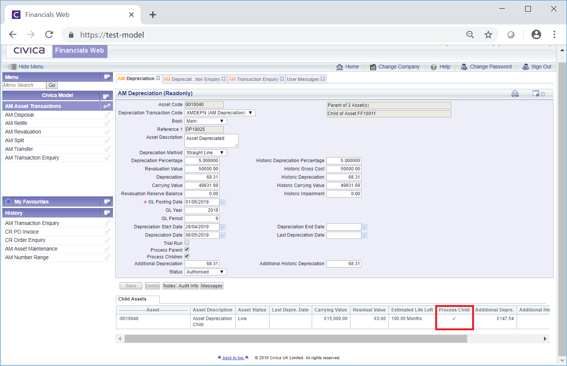Open CR PO Invoice from History
567x366 pixels.
(x=22, y=232)
